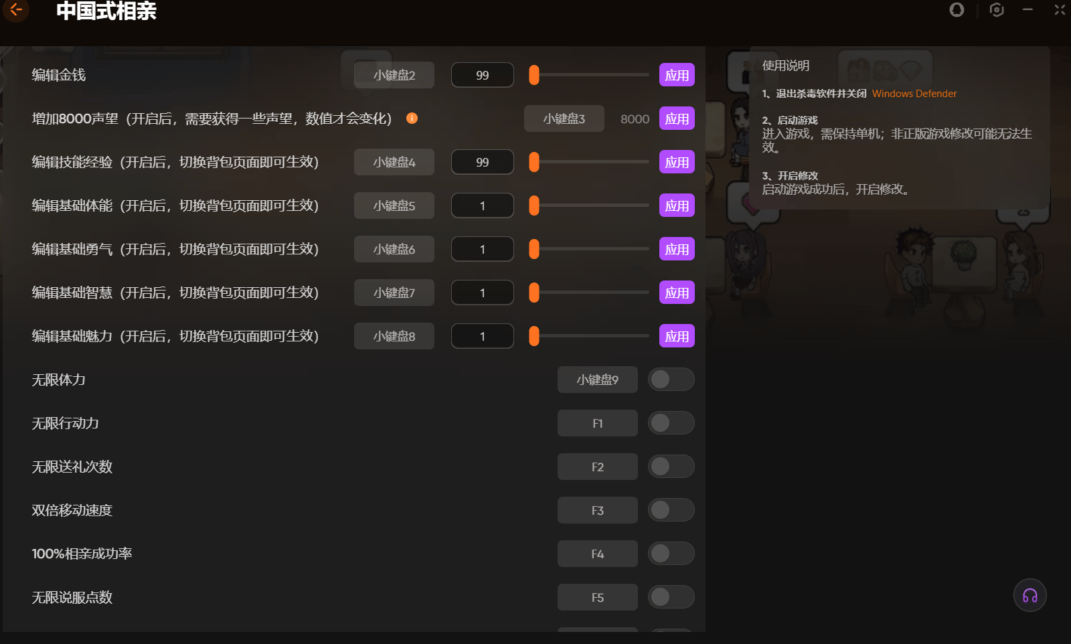Click the orange info icon beside 增加8000声望
This screenshot has height=644, width=1071.
[x=412, y=118]
